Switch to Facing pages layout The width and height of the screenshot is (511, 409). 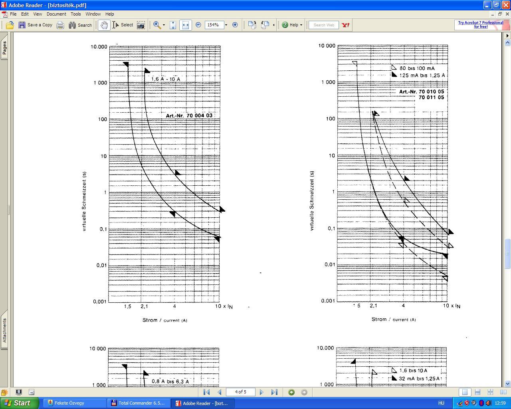[503, 392]
